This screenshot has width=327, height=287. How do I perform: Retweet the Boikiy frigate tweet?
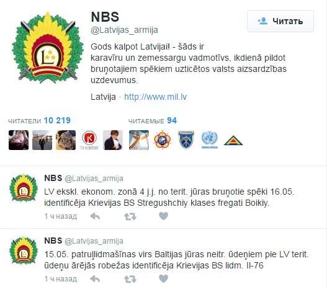click(130, 216)
